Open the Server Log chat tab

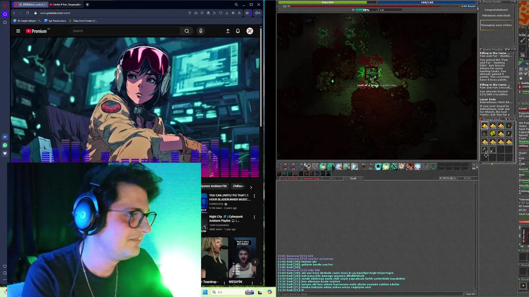(311, 178)
